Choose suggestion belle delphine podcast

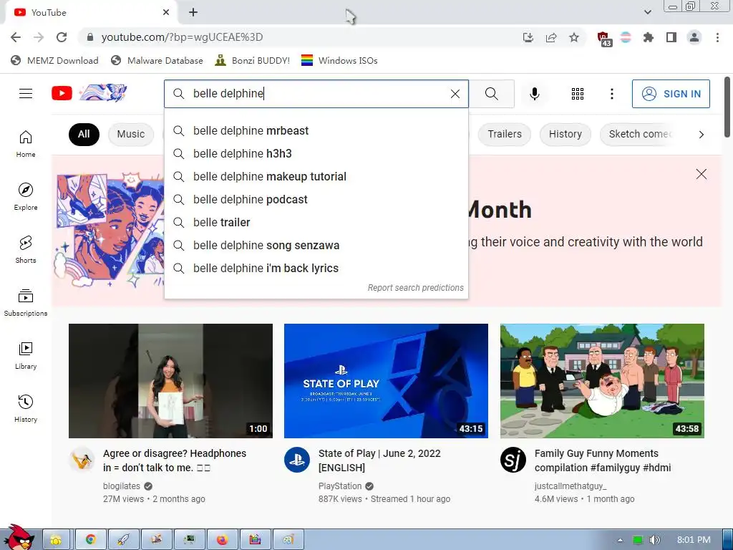pos(316,199)
